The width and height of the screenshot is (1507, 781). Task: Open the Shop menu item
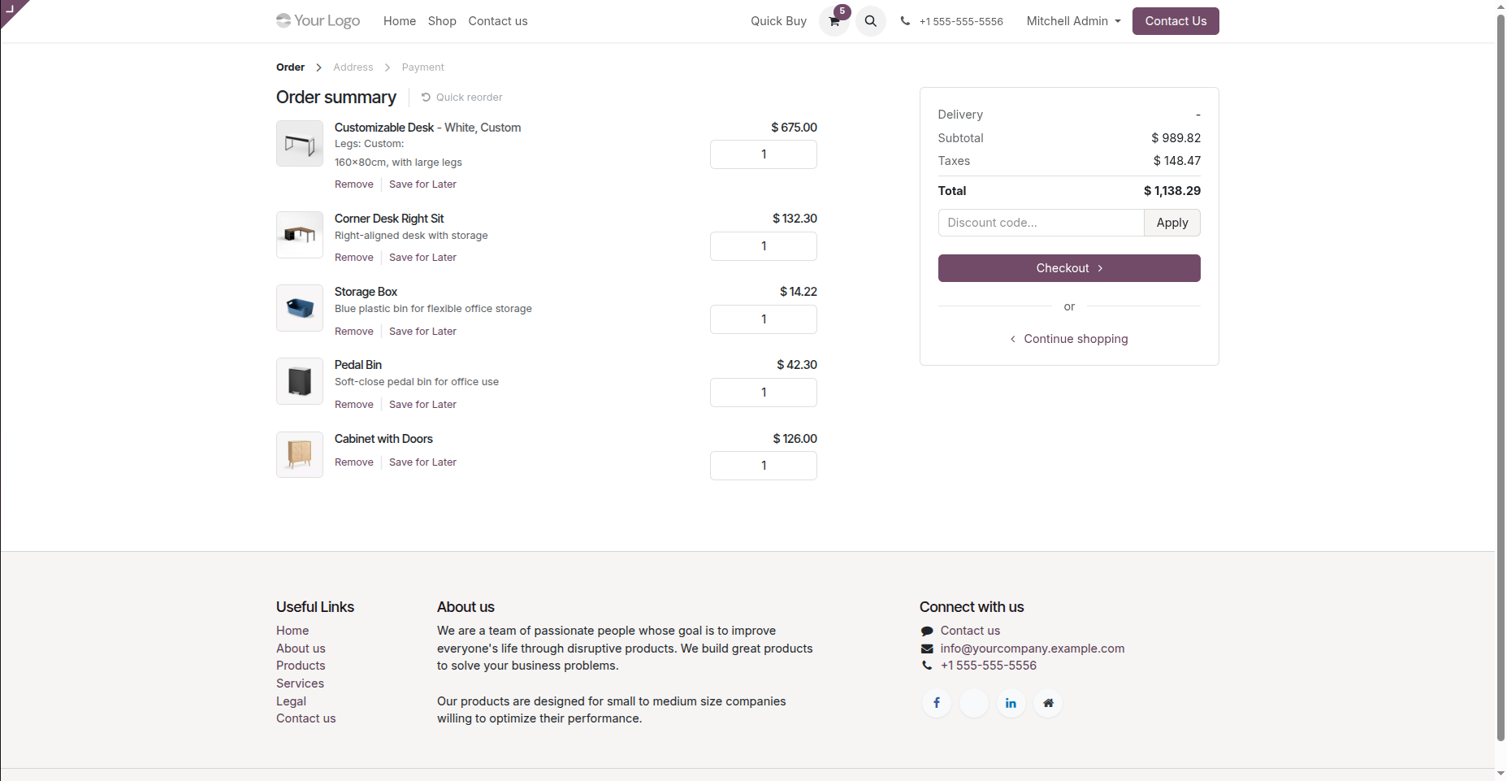click(x=442, y=21)
